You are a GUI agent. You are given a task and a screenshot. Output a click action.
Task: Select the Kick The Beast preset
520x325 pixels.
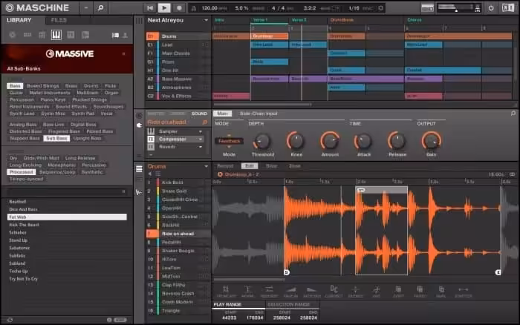[67, 225]
